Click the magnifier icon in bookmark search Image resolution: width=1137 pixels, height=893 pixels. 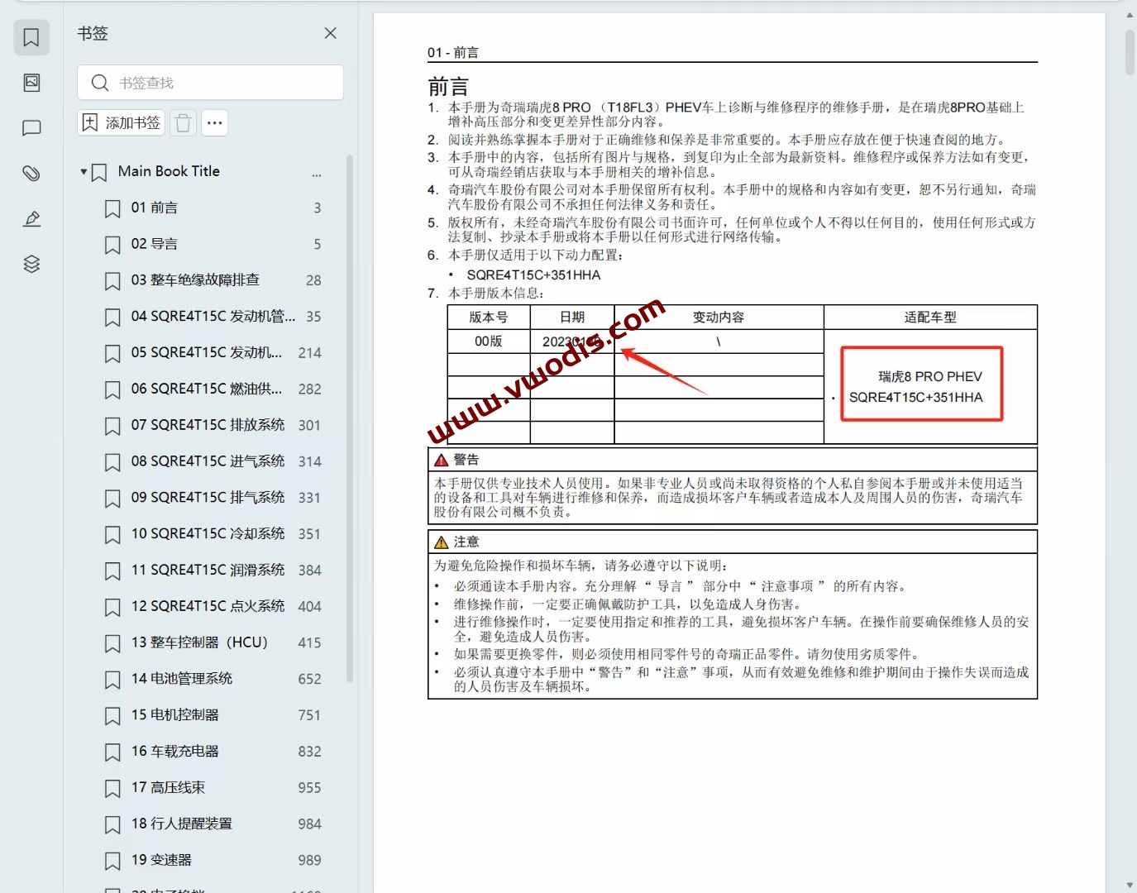coord(100,83)
